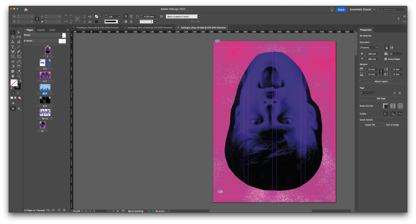Select the Scissors tool

(13, 62)
